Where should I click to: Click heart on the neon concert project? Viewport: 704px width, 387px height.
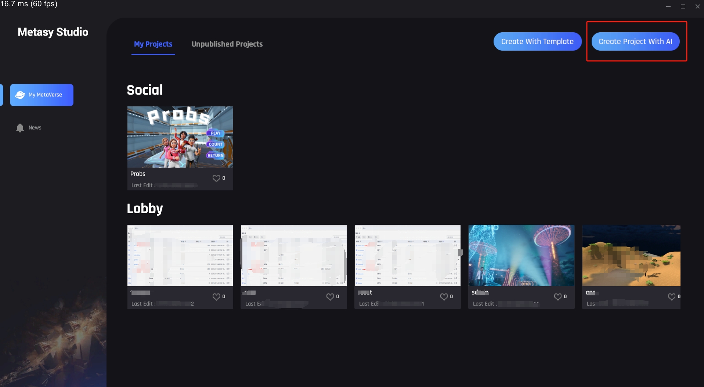[558, 297]
